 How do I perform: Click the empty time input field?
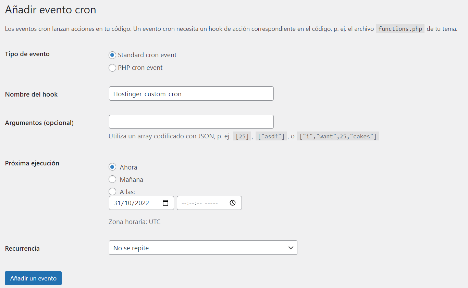pos(202,203)
